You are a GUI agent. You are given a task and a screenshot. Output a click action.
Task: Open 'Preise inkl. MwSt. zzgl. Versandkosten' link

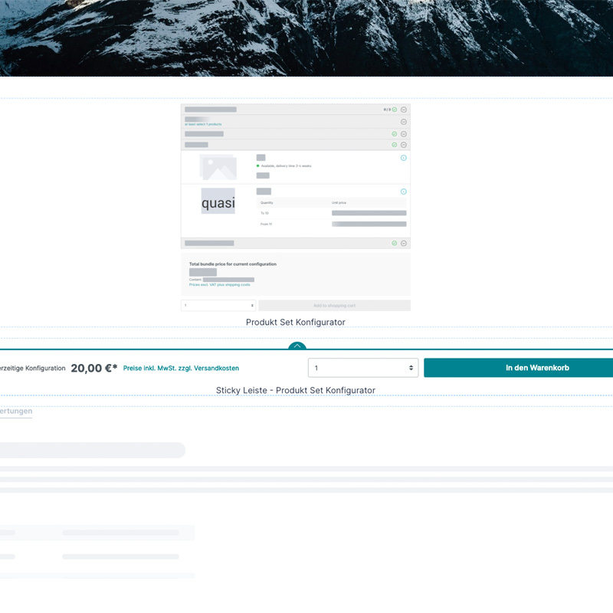(x=181, y=369)
